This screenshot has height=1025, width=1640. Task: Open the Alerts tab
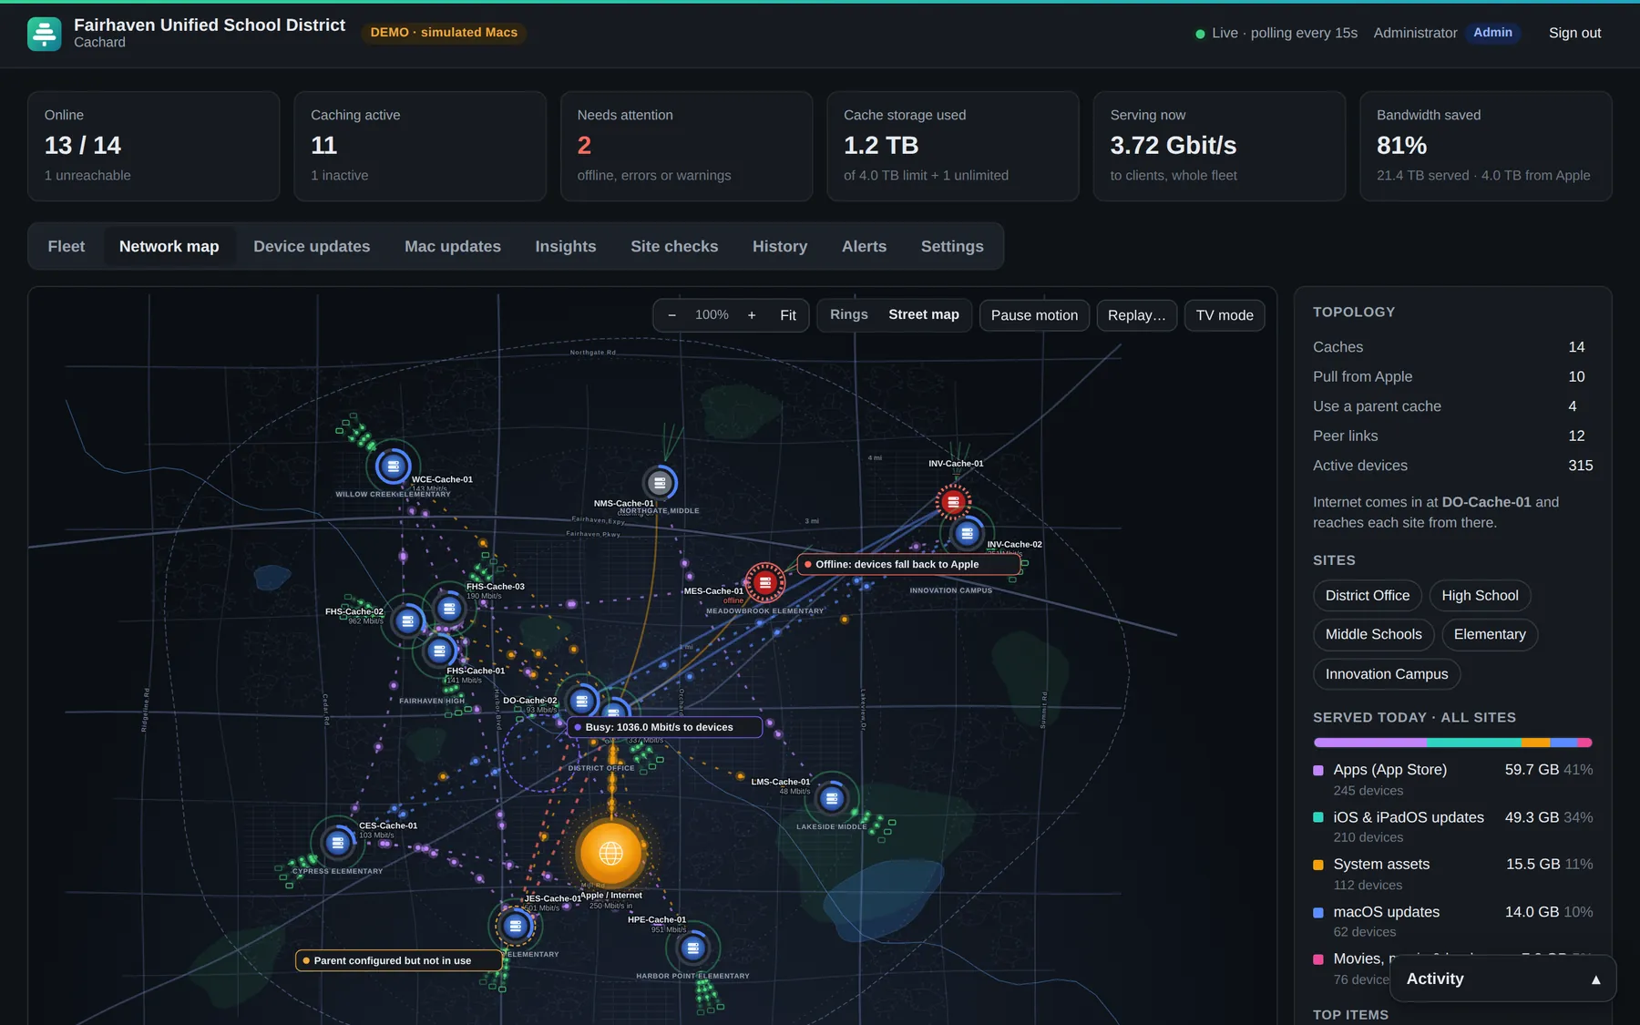864,246
